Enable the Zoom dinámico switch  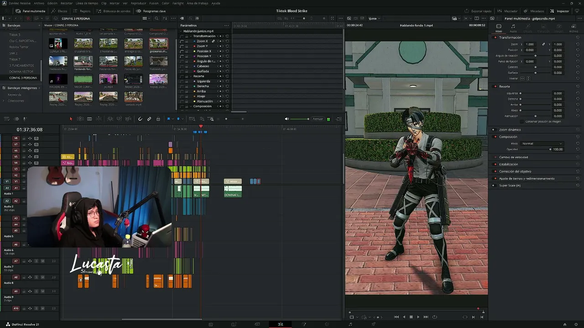click(x=494, y=130)
